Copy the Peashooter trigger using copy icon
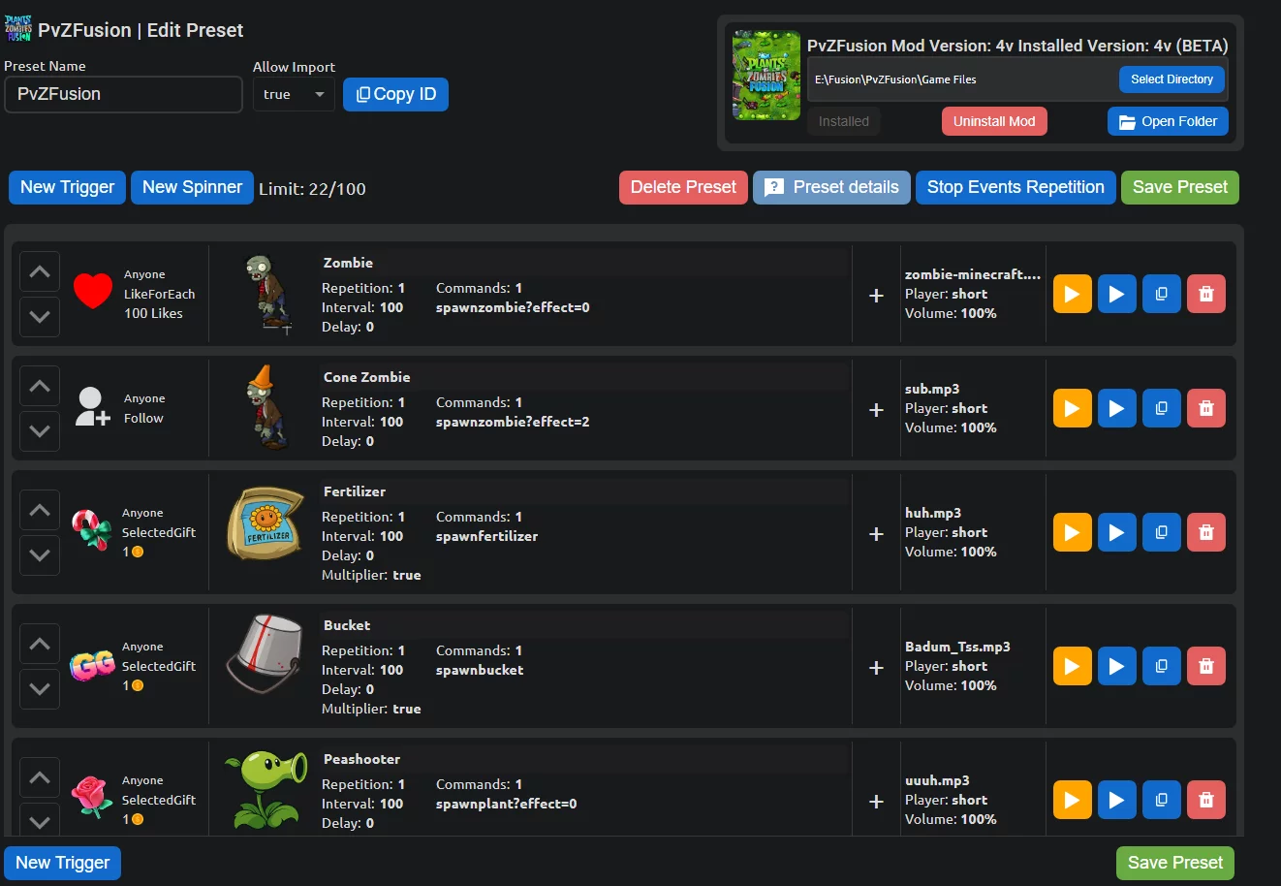 (1161, 800)
